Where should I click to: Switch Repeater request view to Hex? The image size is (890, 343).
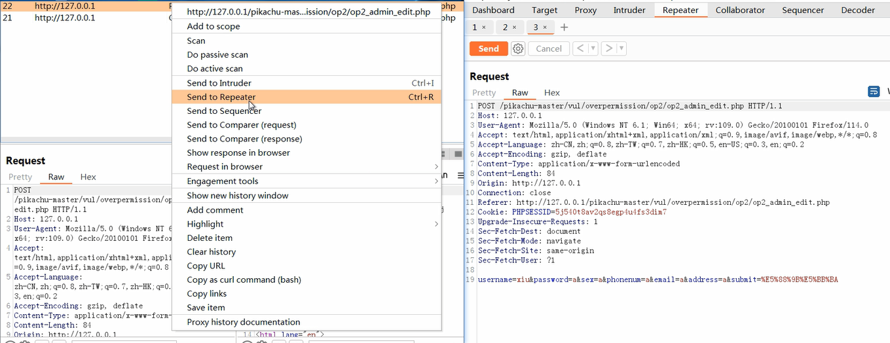(552, 92)
